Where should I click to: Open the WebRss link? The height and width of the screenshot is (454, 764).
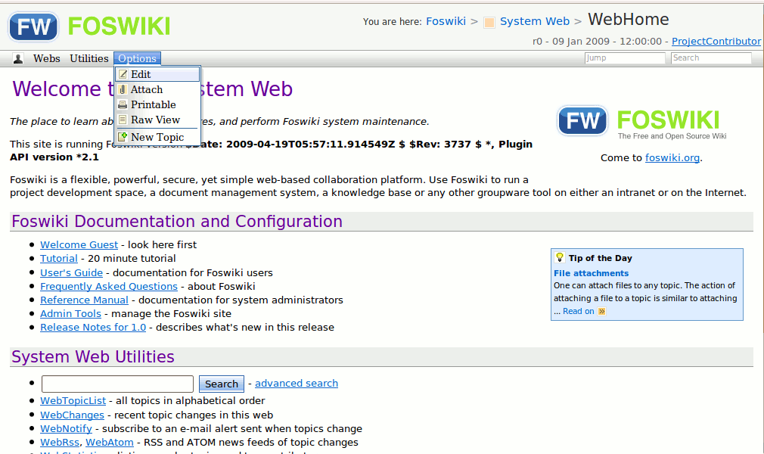coord(60,443)
